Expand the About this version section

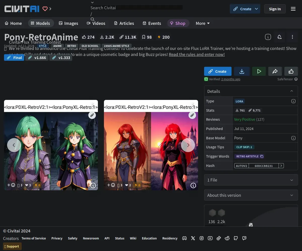[x=251, y=195]
